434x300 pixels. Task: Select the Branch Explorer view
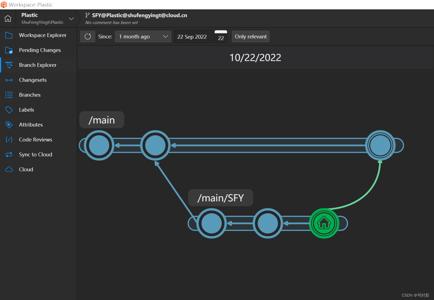point(38,65)
